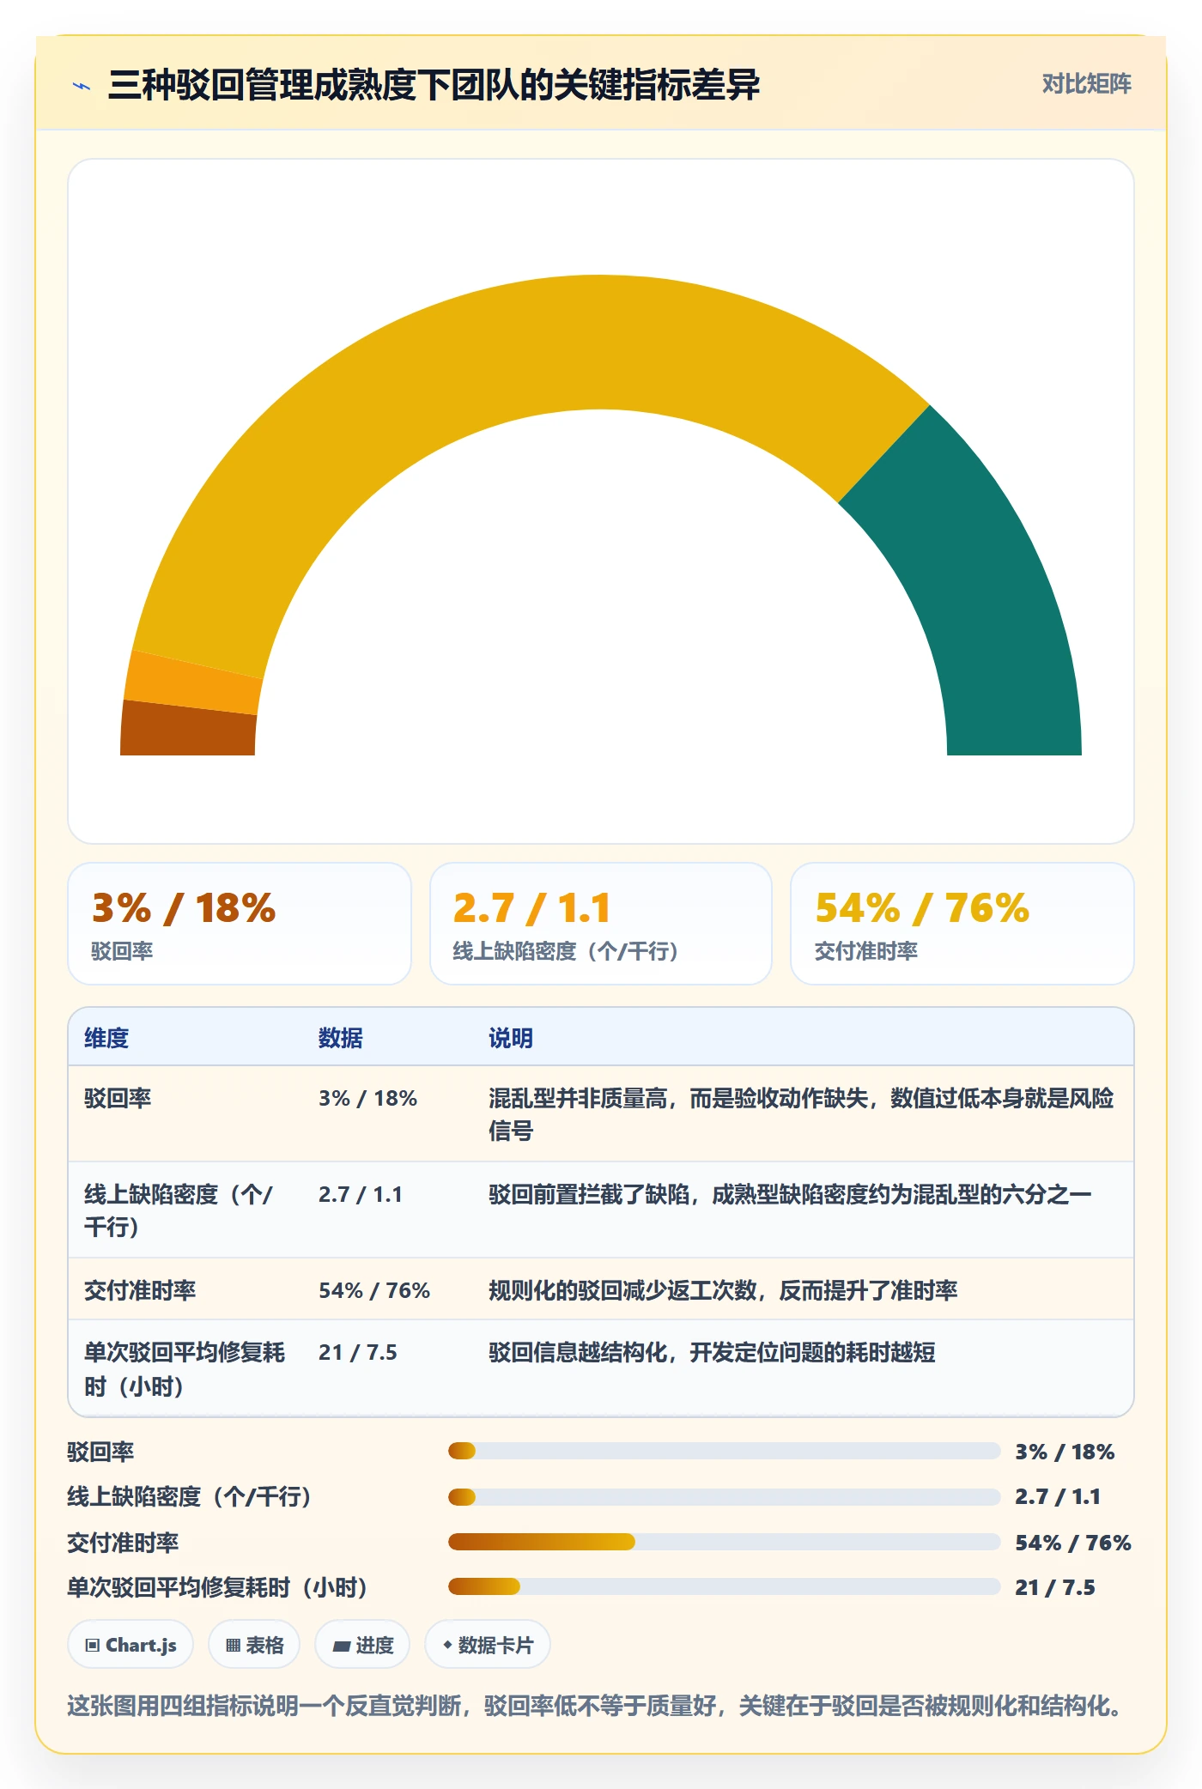Click the teal gauge segment
The image size is (1202, 1789).
click(x=987, y=592)
